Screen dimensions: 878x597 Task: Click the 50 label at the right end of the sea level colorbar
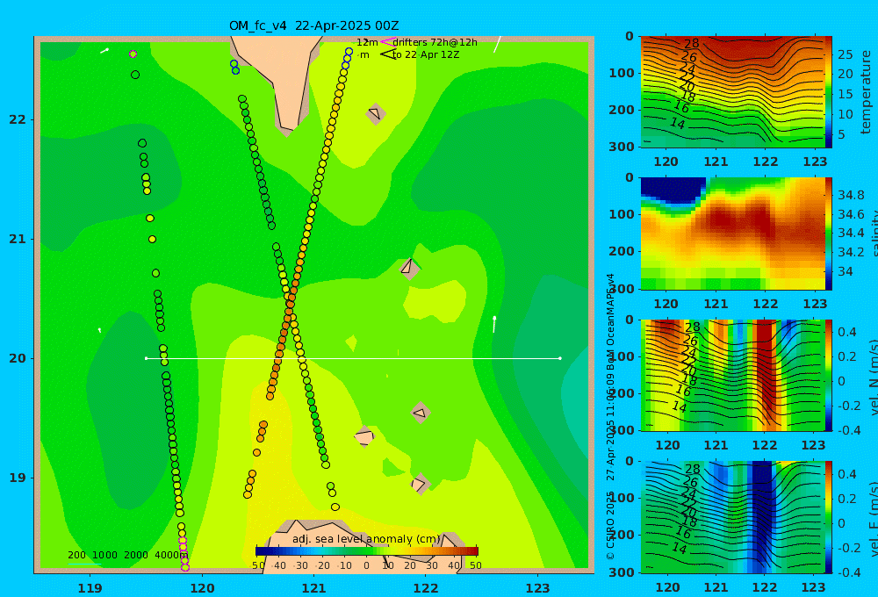[475, 565]
